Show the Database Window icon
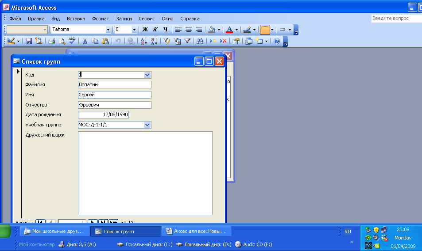This screenshot has width=422, height=251. (x=249, y=41)
